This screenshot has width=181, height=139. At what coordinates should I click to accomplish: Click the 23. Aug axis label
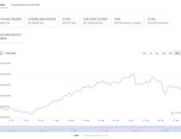tap(101, 121)
